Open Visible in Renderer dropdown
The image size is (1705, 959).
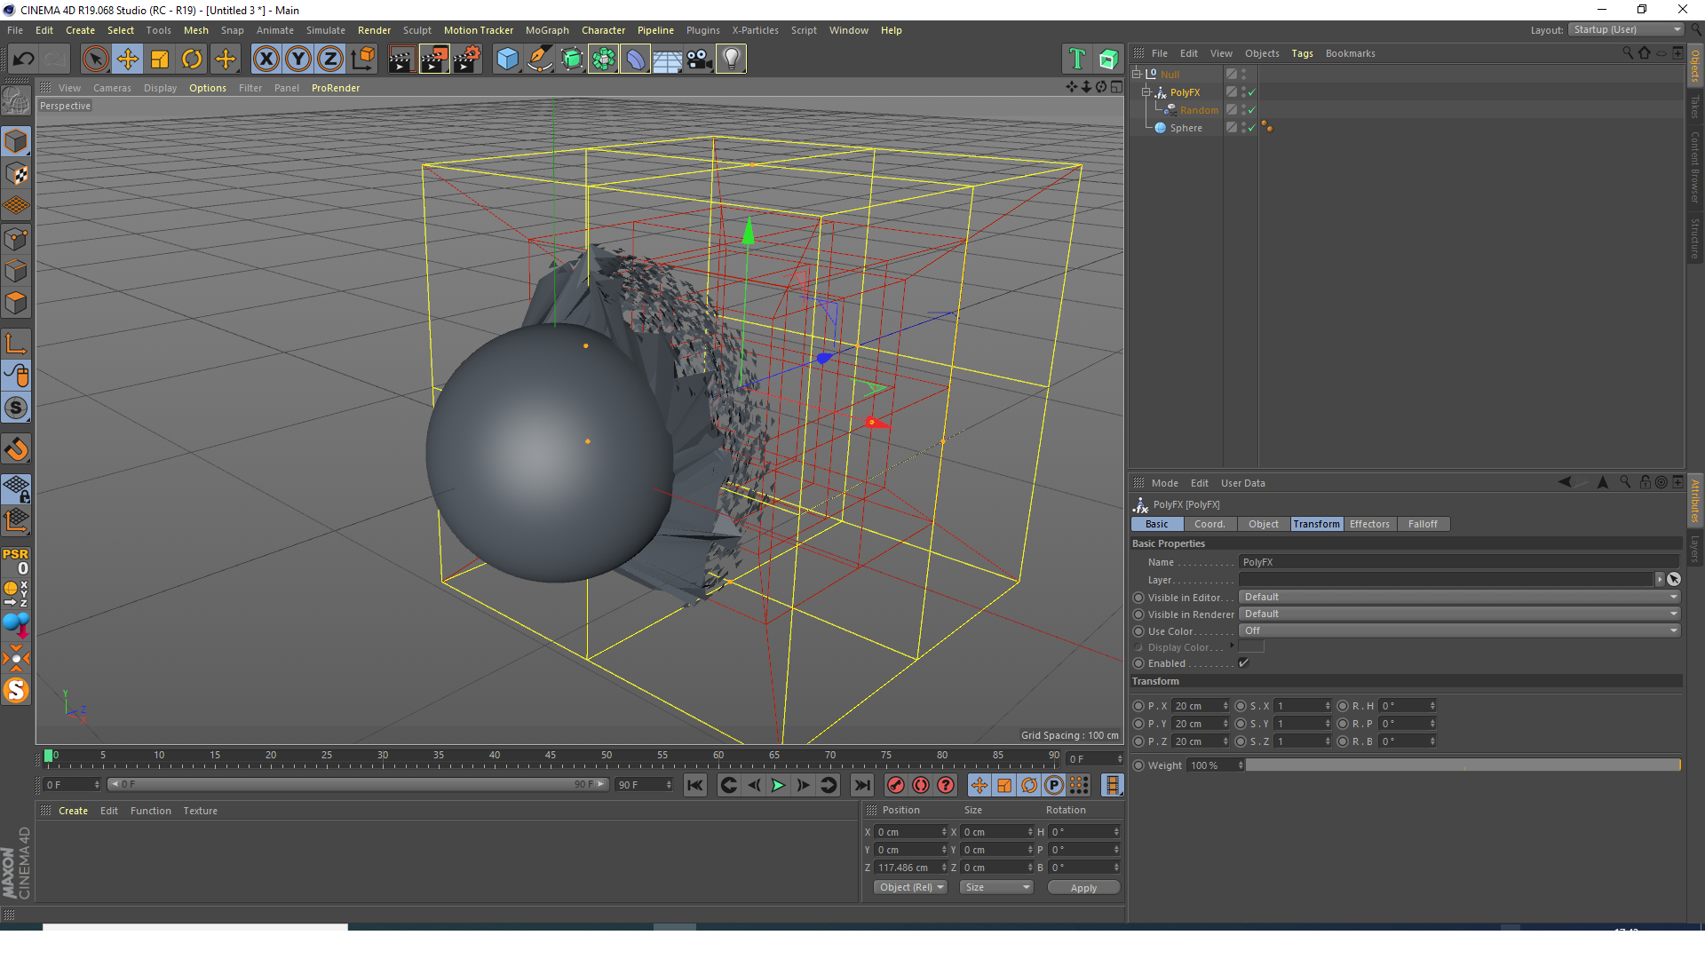(1459, 614)
